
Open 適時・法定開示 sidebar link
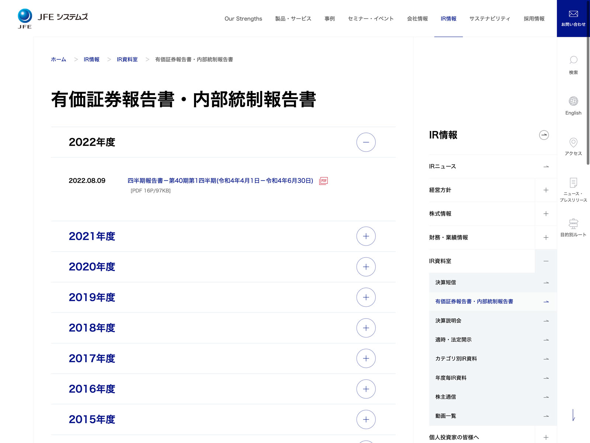(453, 340)
